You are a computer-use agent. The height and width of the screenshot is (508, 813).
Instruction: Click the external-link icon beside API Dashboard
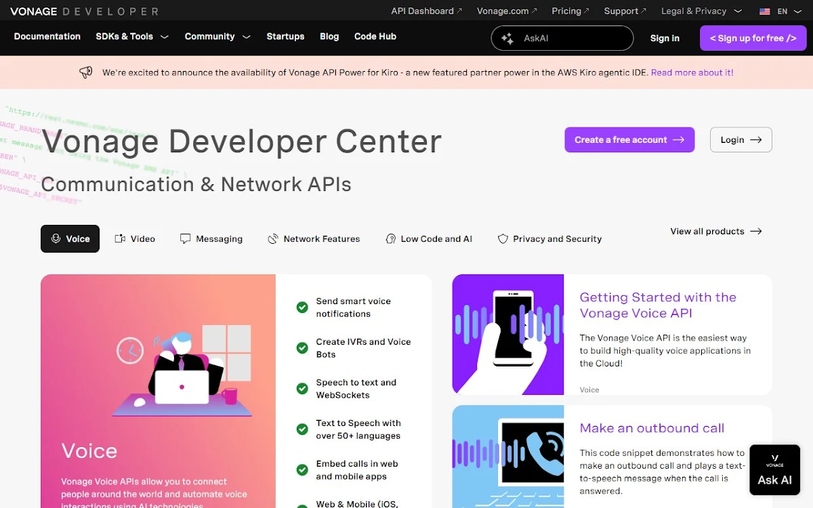459,11
